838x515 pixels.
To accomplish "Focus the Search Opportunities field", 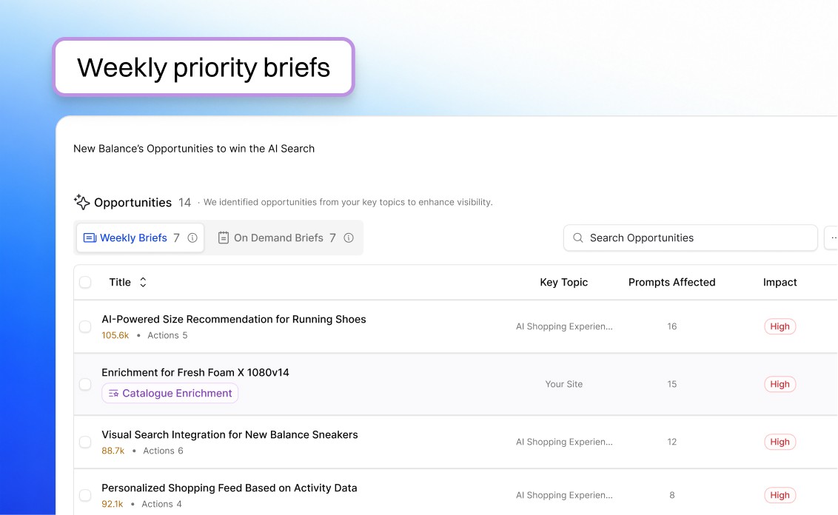I will [691, 238].
